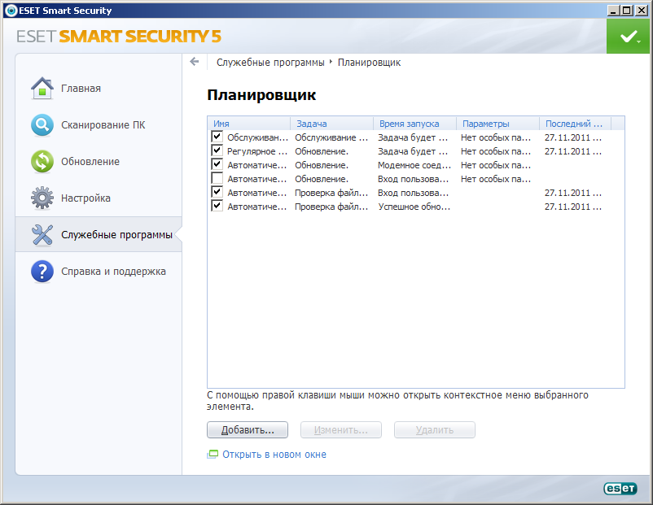Screen dimensions: 653x505
Task: Uncheck the Регулярное task checkbox
Action: (217, 151)
